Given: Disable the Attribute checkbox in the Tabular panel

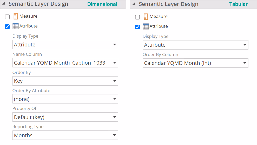Looking at the screenshot, I should [137, 27].
